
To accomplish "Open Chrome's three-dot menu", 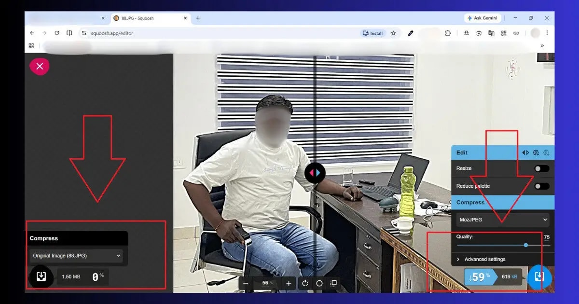I will tap(547, 33).
